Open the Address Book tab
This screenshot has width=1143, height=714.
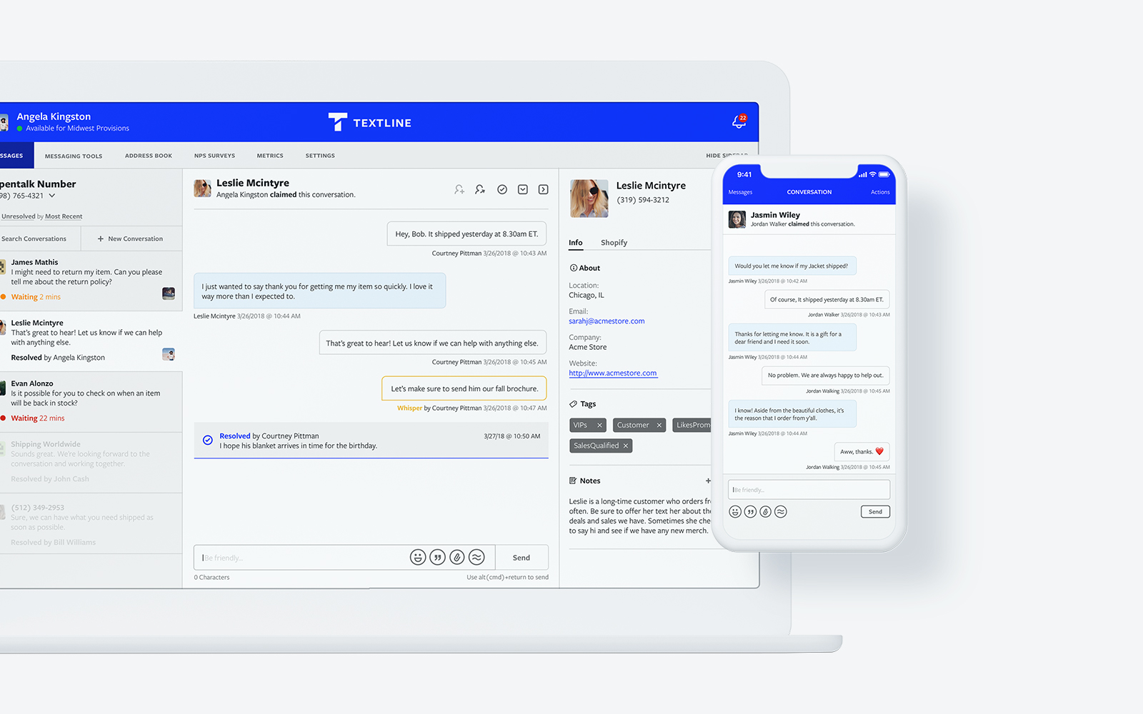click(149, 156)
